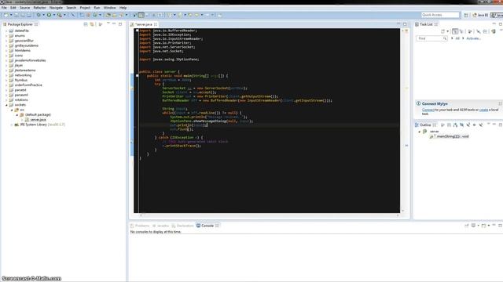Screen dimensions: 503x282
Task: Click the Run External Tools icon
Action: pos(60,15)
